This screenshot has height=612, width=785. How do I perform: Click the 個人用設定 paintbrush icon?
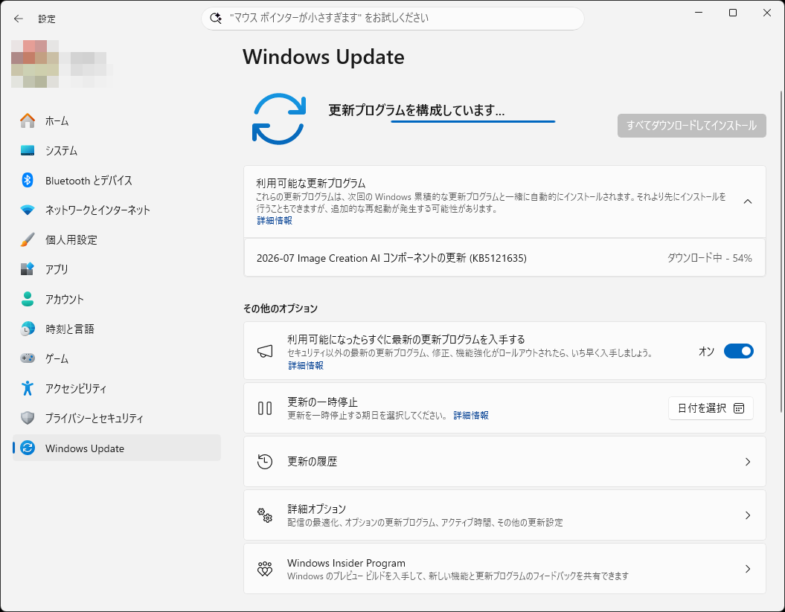pos(28,239)
